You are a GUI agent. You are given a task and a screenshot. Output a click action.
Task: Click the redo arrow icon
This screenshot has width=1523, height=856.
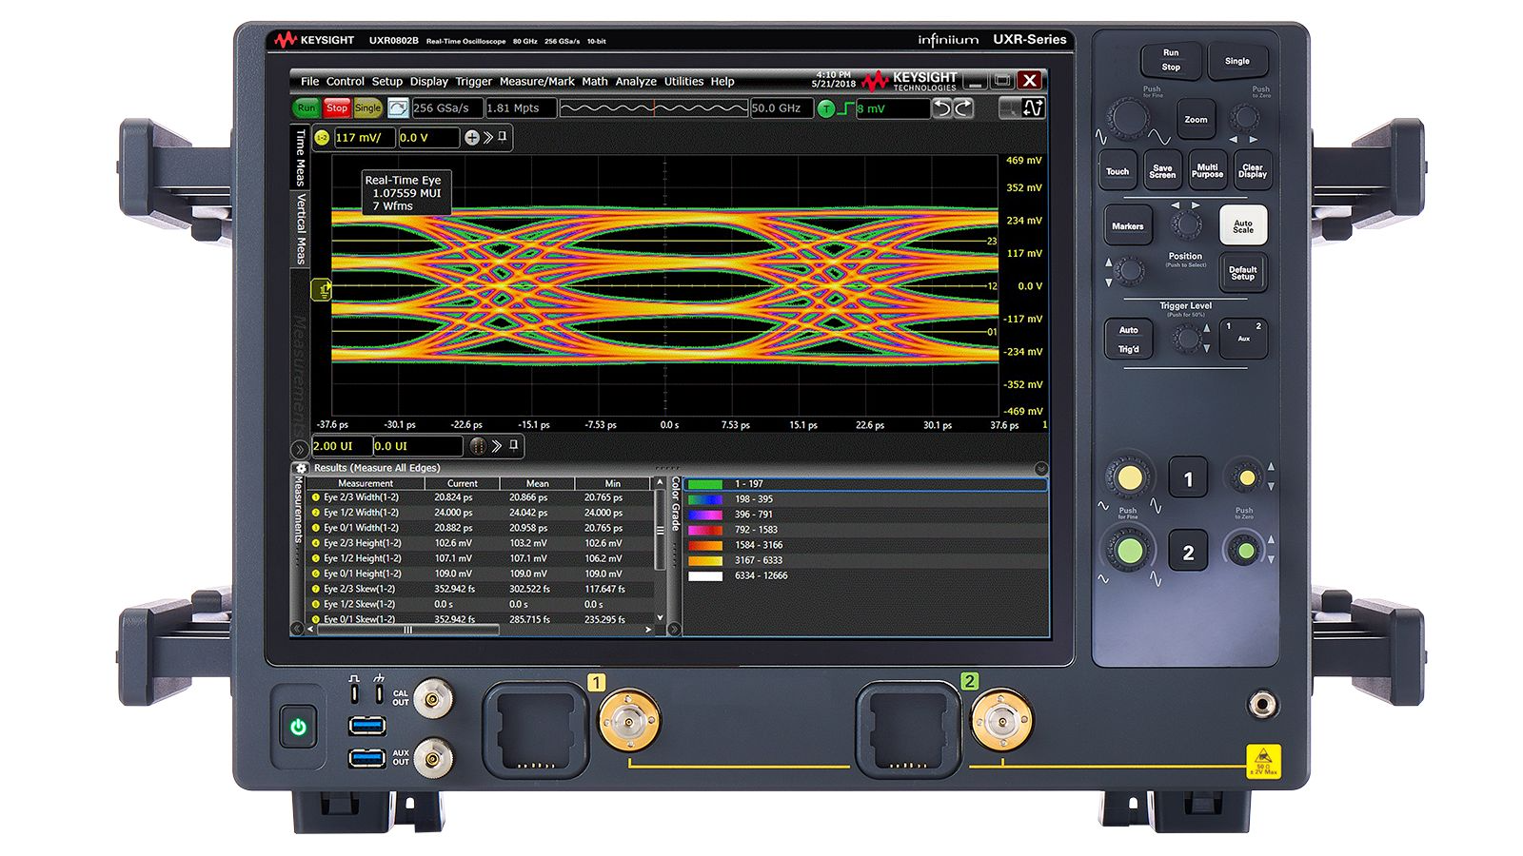[x=964, y=108]
